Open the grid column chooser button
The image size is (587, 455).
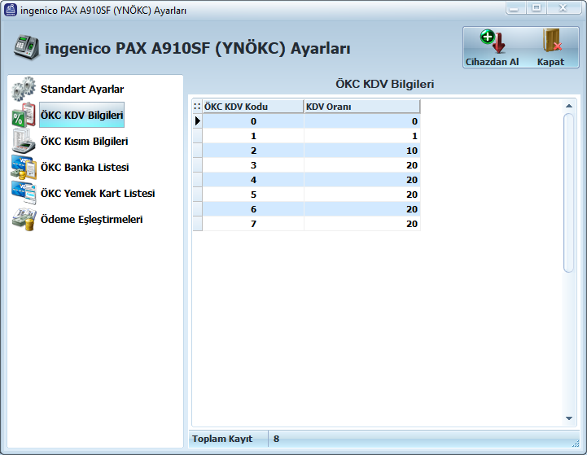click(x=197, y=107)
